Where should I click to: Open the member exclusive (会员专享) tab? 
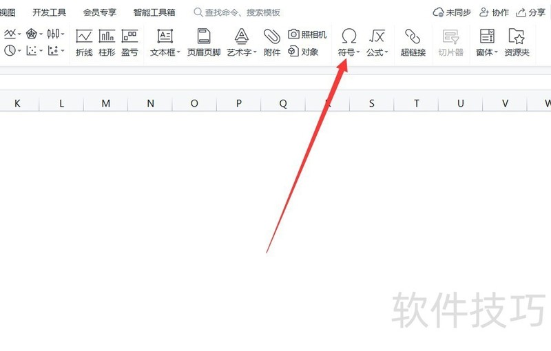[x=100, y=12]
